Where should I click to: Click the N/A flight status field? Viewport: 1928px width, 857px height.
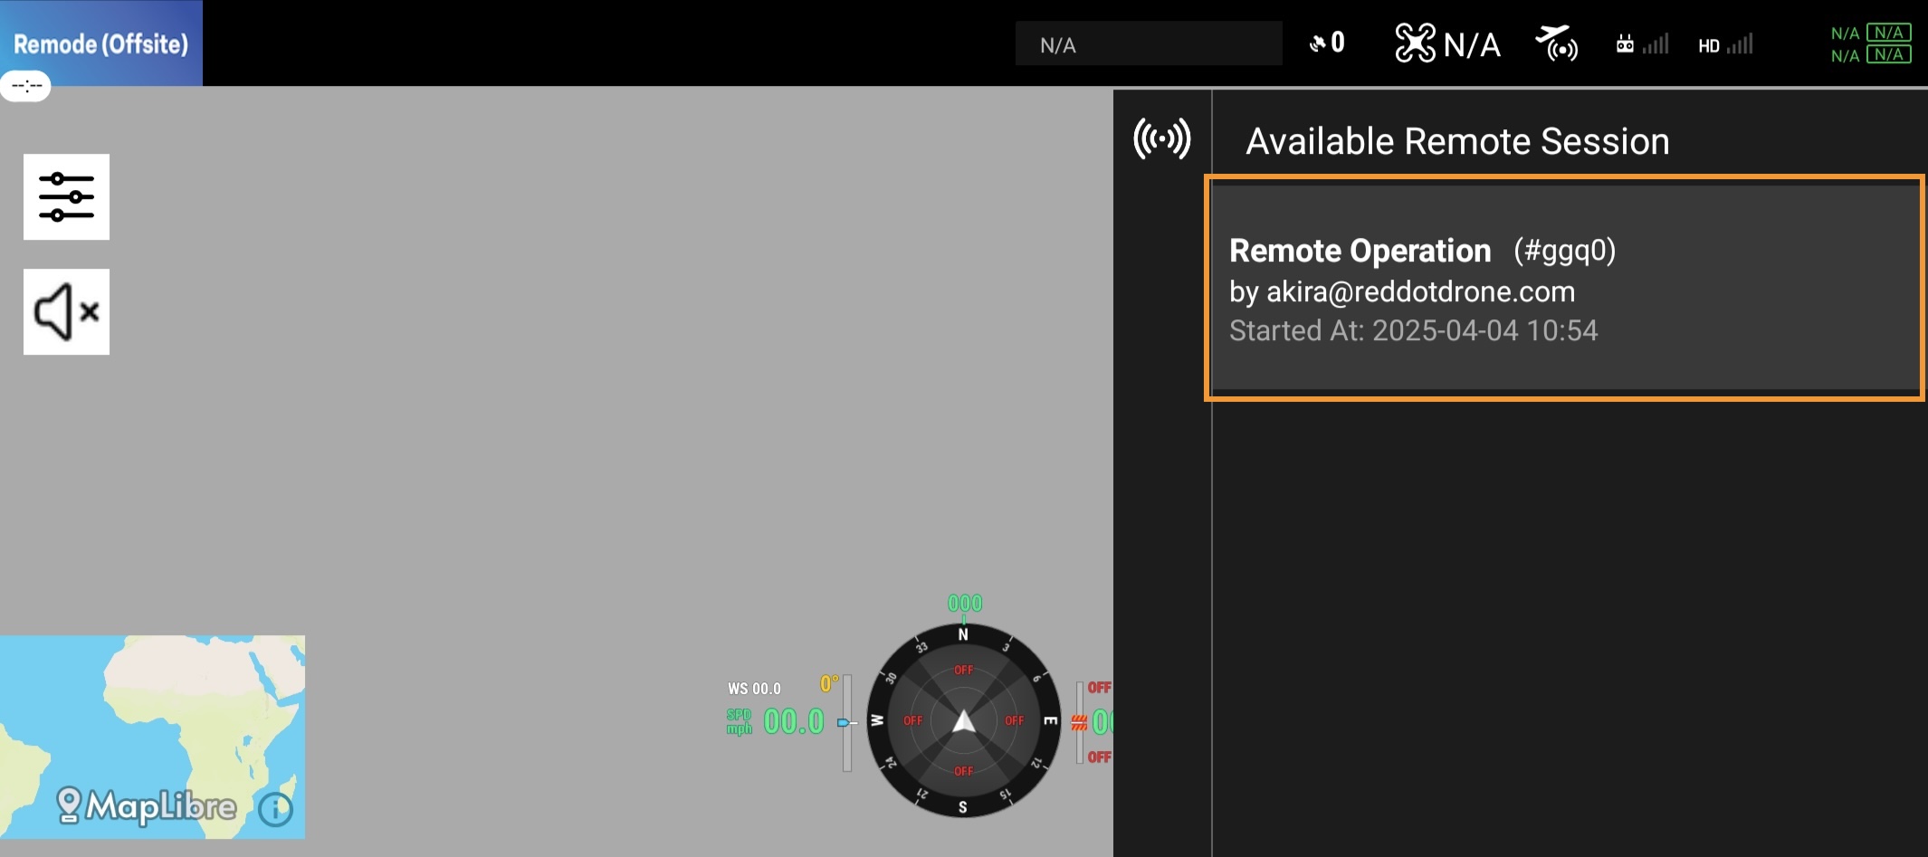1148,44
